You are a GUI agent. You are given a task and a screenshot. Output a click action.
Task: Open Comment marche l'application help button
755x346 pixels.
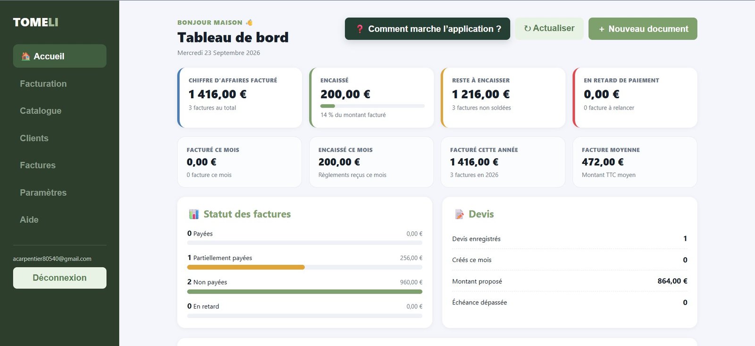(428, 29)
